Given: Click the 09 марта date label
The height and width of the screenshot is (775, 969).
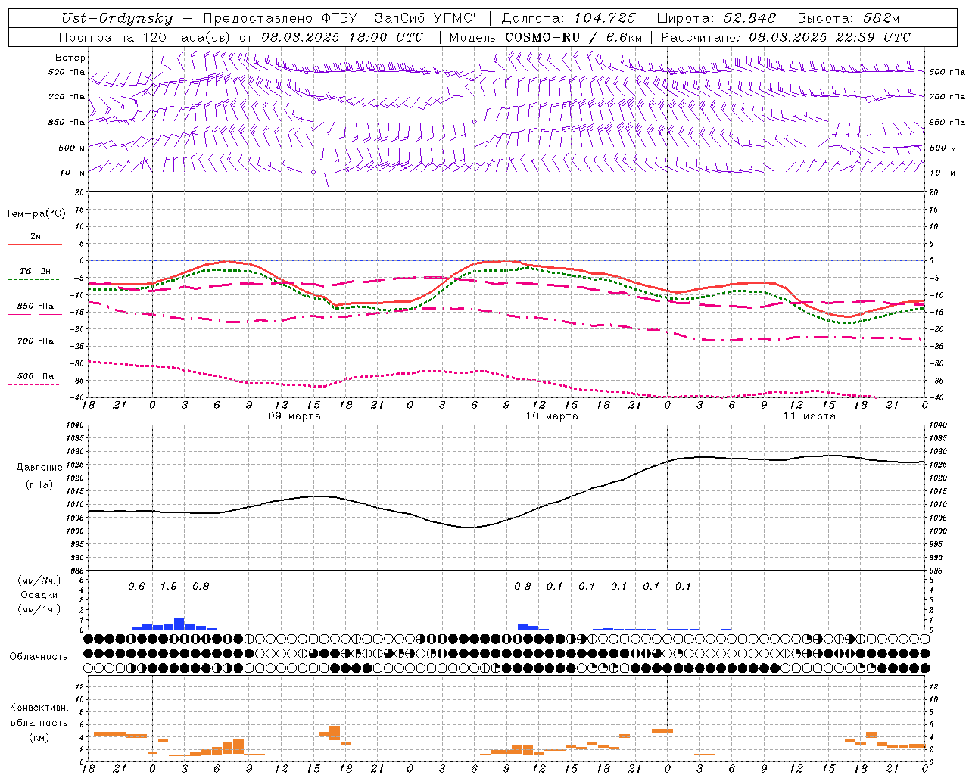Looking at the screenshot, I should click(295, 416).
